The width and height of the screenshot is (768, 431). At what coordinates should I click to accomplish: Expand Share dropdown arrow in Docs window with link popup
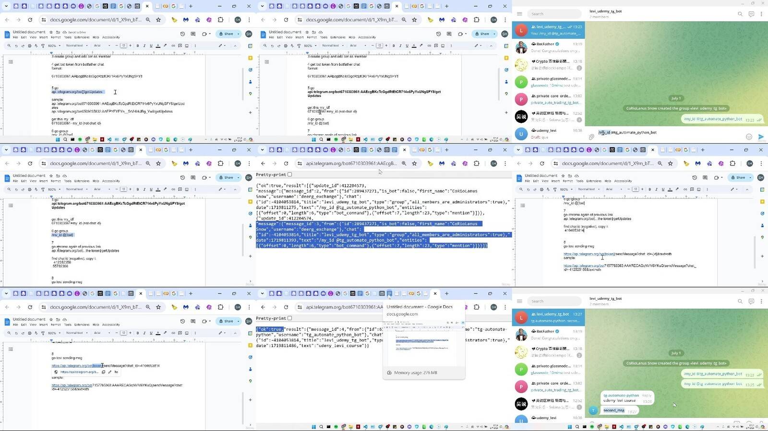238,321
